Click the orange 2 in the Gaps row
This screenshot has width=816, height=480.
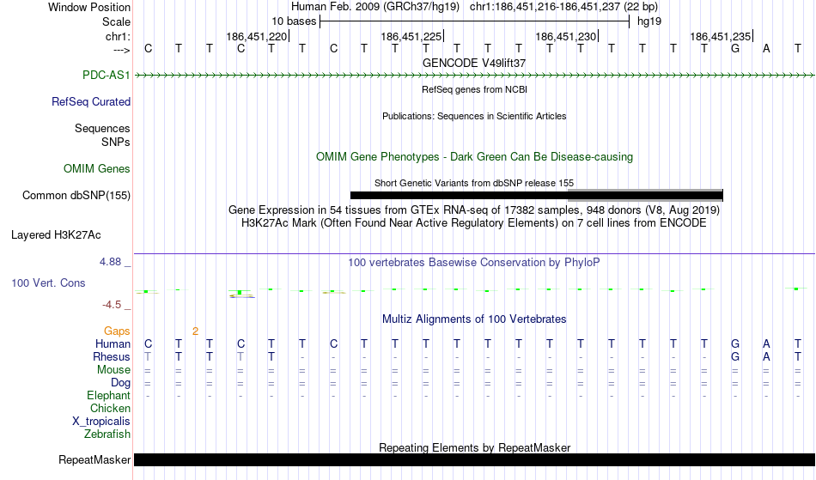195,331
